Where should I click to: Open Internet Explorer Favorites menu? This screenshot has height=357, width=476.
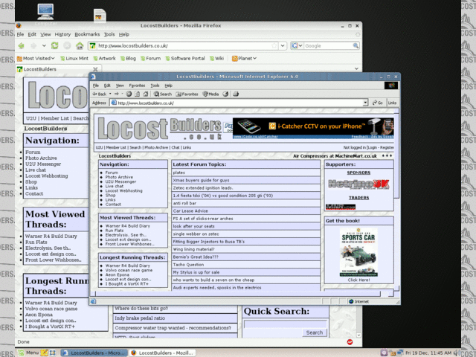point(137,86)
